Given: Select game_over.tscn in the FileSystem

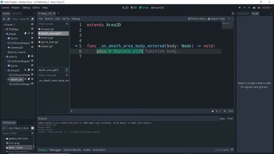Looking at the screenshot, I should (x=18, y=139).
